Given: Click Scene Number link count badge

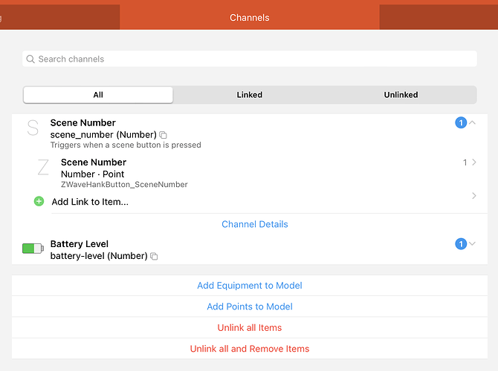Looking at the screenshot, I should click(460, 122).
